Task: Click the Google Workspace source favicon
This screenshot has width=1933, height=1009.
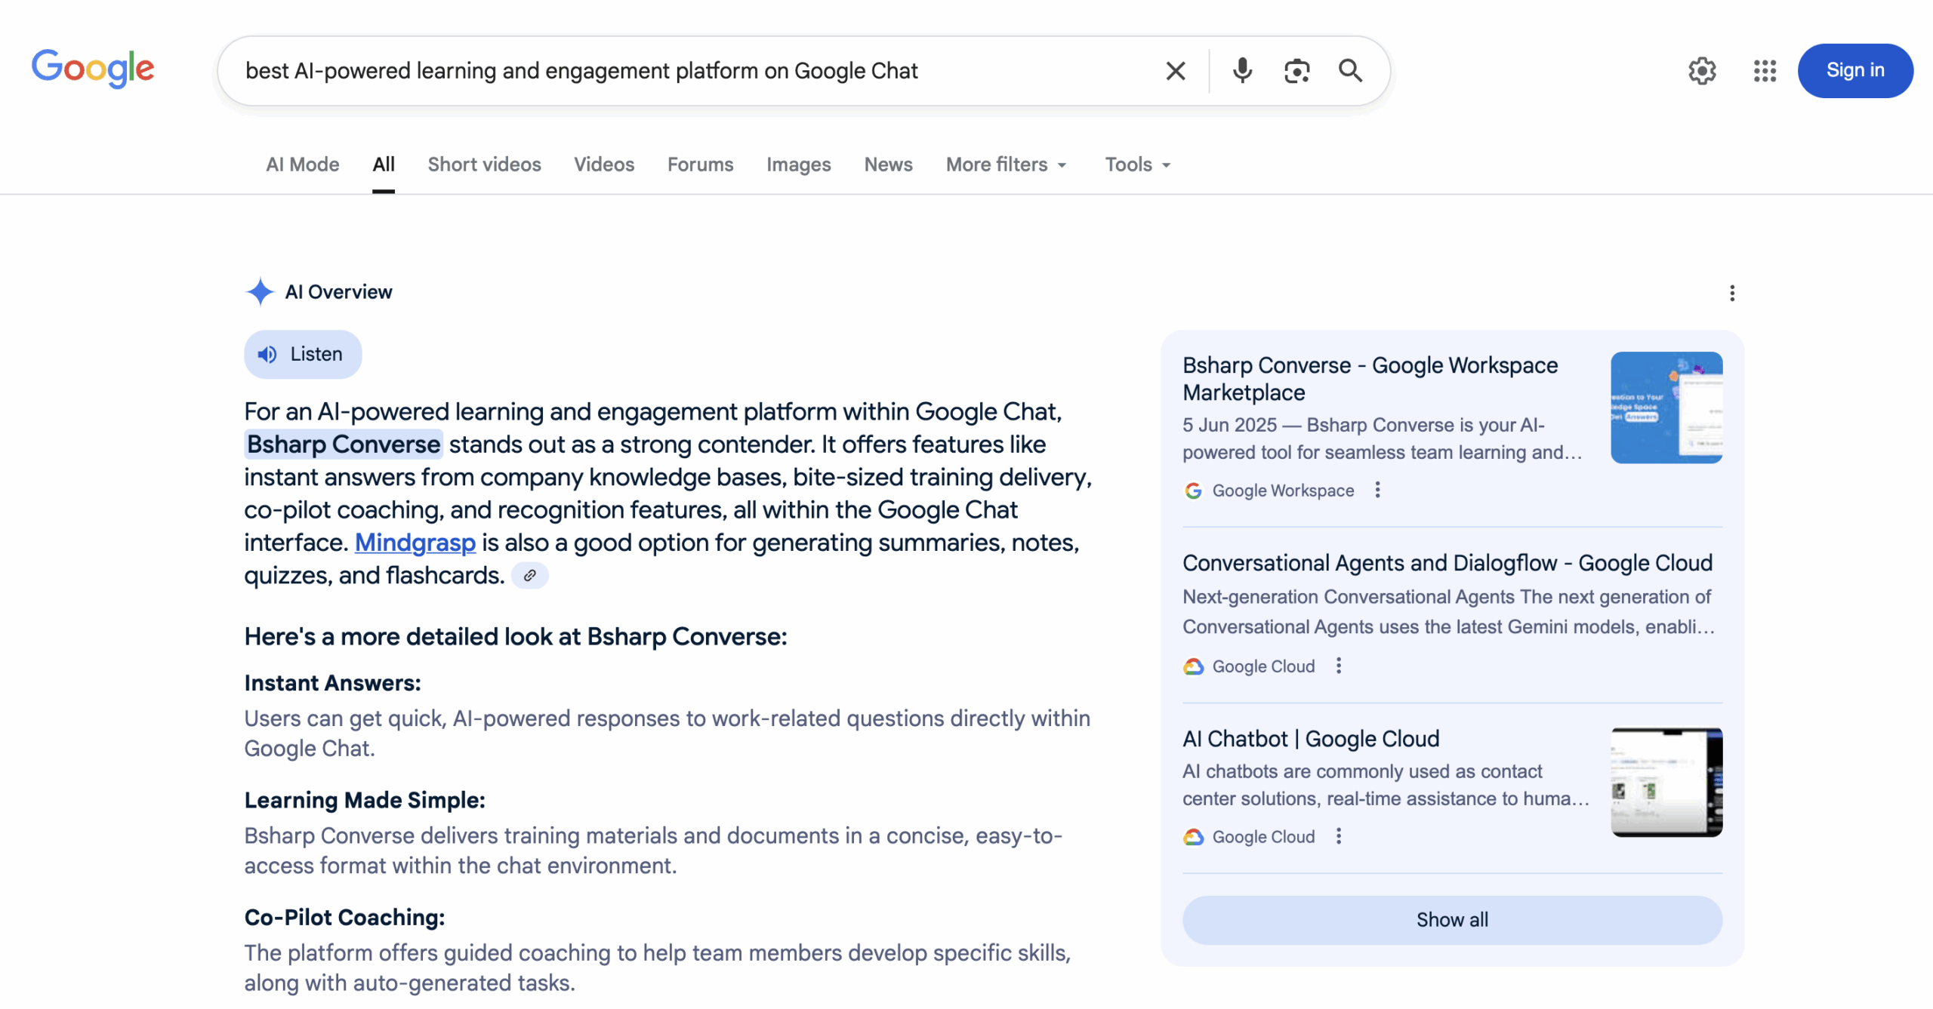Action: (1193, 491)
